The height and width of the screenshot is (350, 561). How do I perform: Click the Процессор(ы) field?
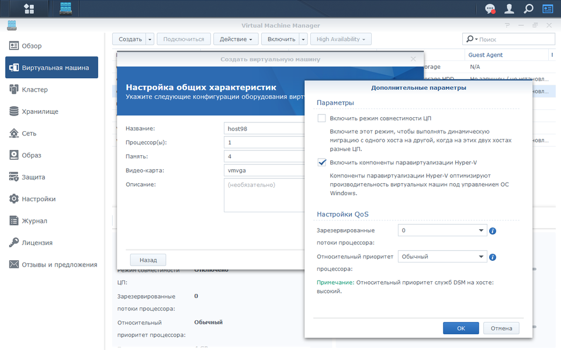tap(264, 142)
